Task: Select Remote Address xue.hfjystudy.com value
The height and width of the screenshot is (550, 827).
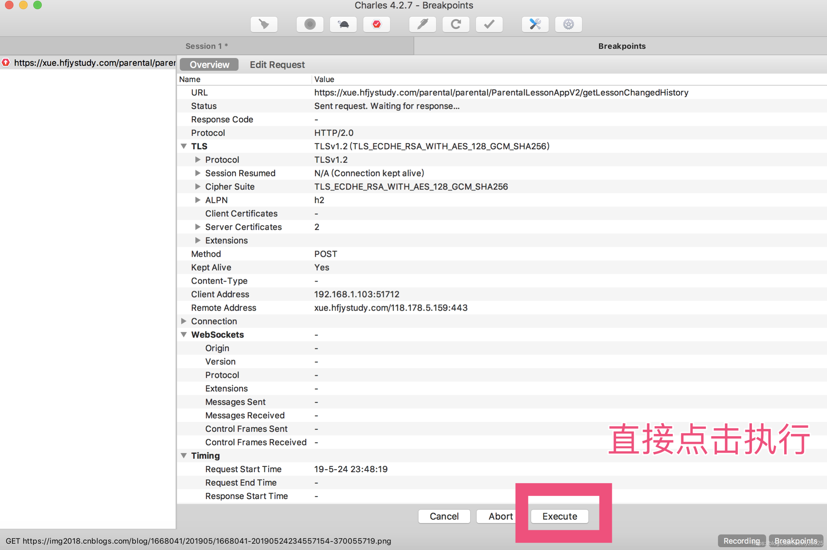Action: click(391, 308)
